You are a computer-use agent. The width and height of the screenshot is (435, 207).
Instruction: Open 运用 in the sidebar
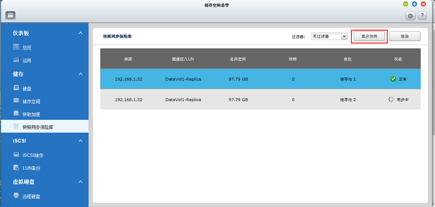pyautogui.click(x=27, y=60)
